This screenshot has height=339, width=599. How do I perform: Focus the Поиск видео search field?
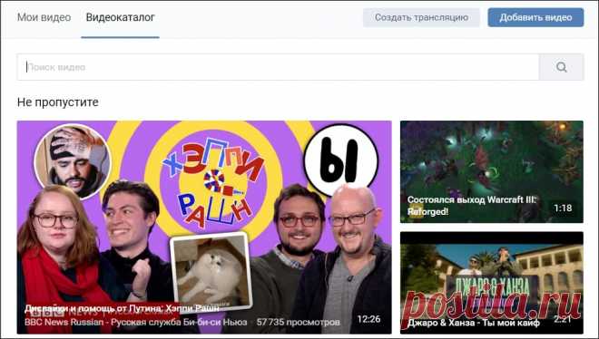tap(278, 67)
